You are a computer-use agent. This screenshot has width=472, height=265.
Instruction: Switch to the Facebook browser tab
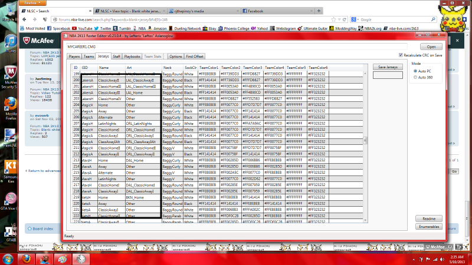(277, 11)
